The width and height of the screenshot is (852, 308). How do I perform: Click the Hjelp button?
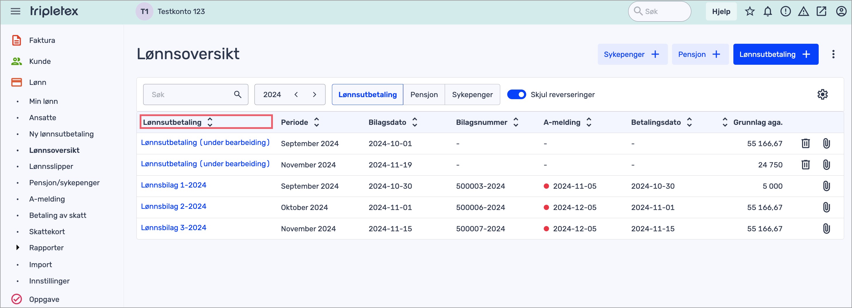point(721,12)
